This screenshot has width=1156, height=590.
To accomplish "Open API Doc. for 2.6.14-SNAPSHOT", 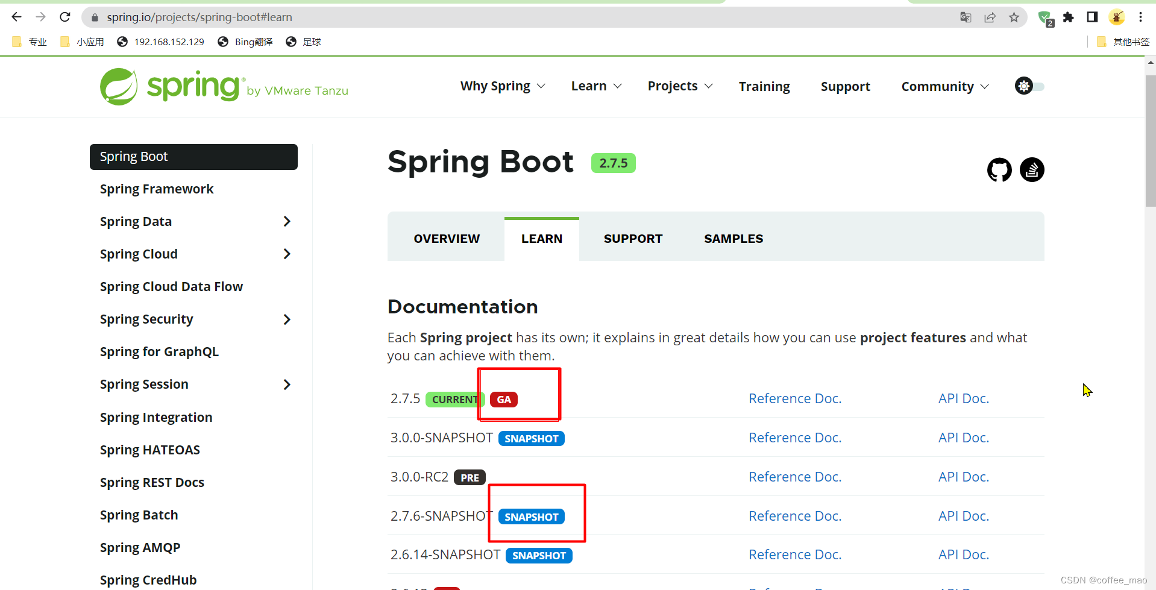I will click(x=963, y=554).
